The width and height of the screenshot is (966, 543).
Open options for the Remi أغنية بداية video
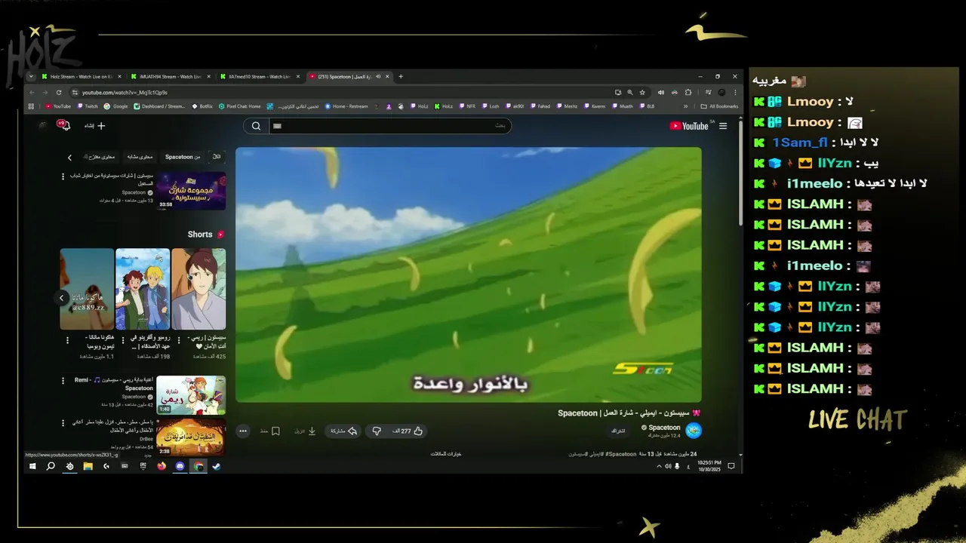(x=63, y=380)
